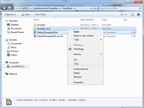Click the 3 KB size cell
144x108 pixels.
133,36
